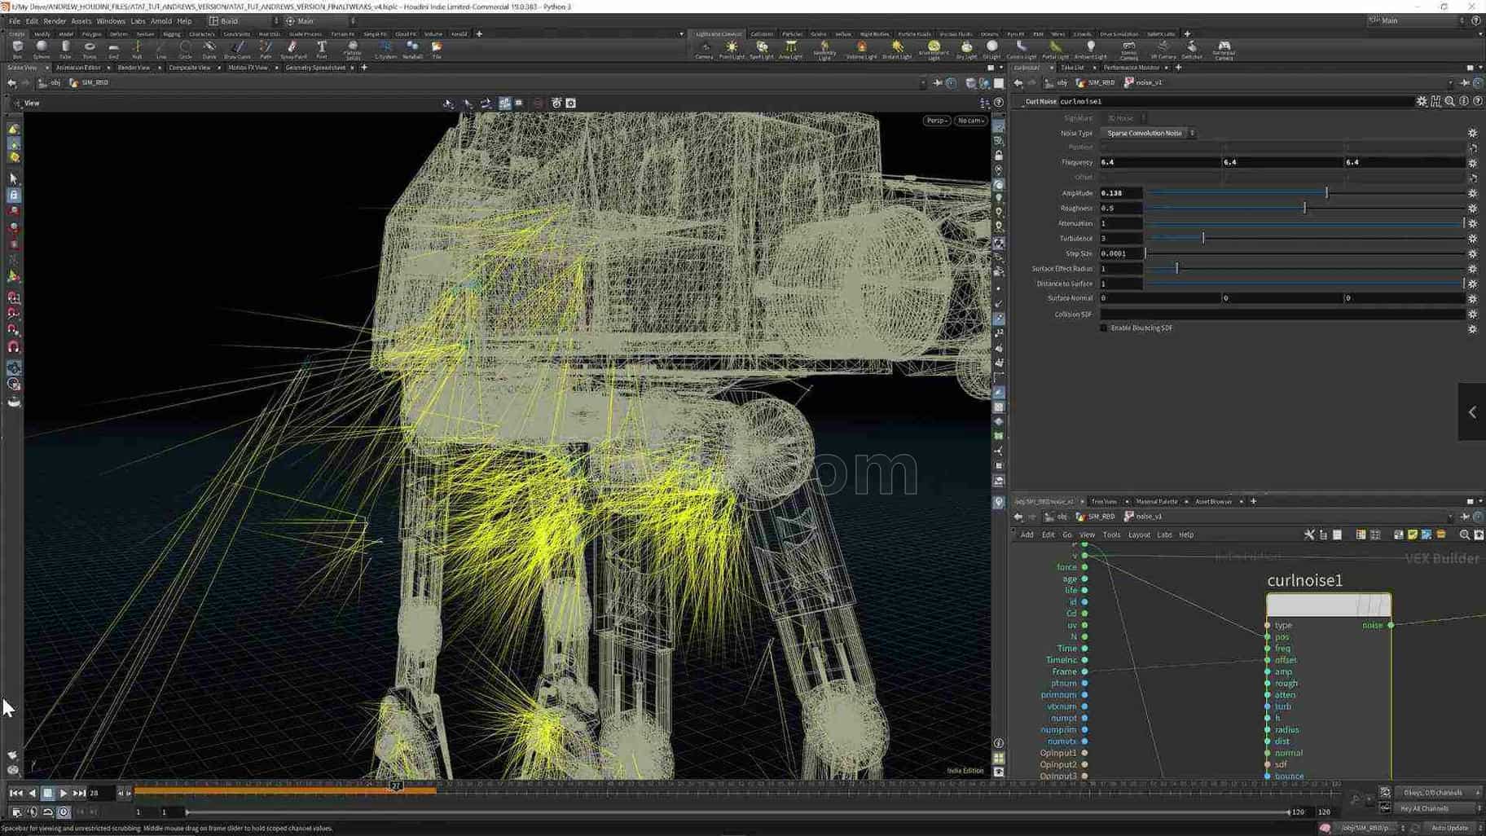The width and height of the screenshot is (1486, 836).
Task: Expand the collapsed side panel arrow
Action: [1472, 412]
